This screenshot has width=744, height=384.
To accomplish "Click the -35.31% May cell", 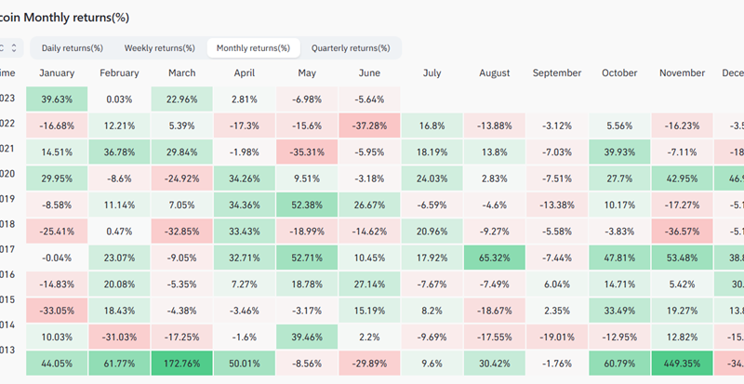I will point(307,152).
